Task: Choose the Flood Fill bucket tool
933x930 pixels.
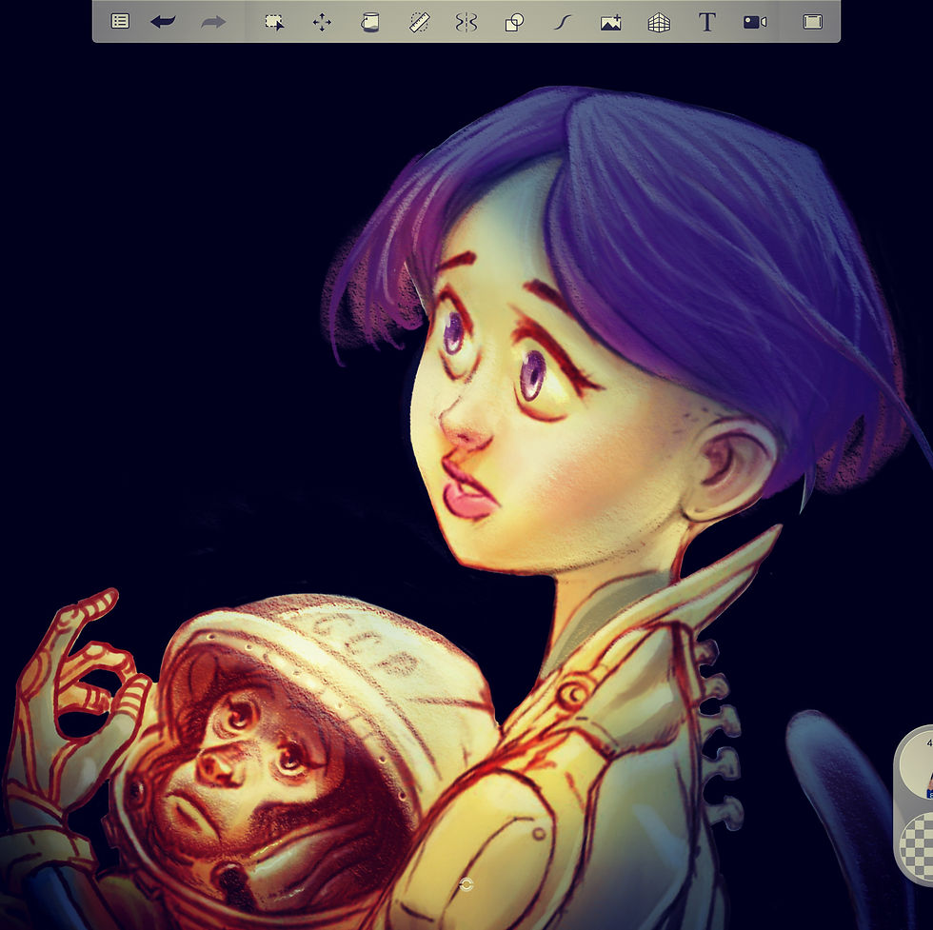Action: coord(370,23)
